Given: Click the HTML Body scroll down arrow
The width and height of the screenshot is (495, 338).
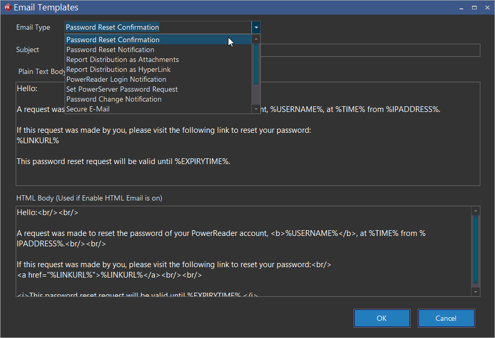Looking at the screenshot, I should (475, 292).
